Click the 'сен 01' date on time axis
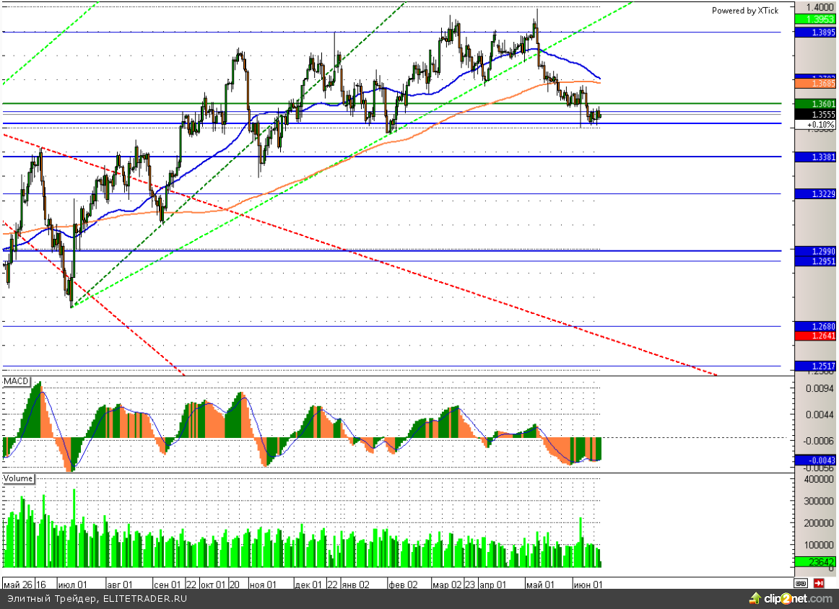Image resolution: width=839 pixels, height=609 pixels. [x=168, y=584]
